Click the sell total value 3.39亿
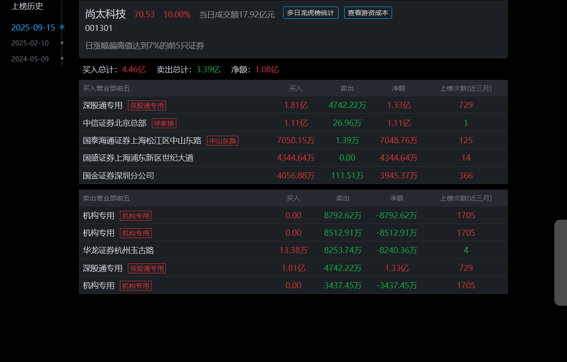The width and height of the screenshot is (567, 362). click(x=208, y=69)
